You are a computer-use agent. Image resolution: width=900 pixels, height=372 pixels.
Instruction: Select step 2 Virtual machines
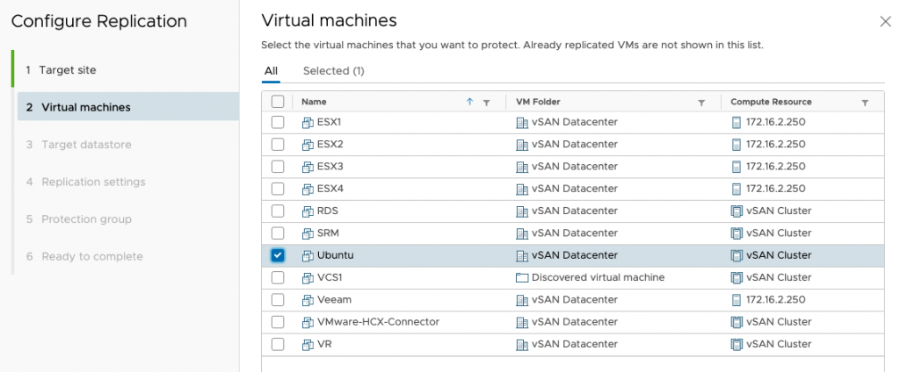[x=128, y=107]
